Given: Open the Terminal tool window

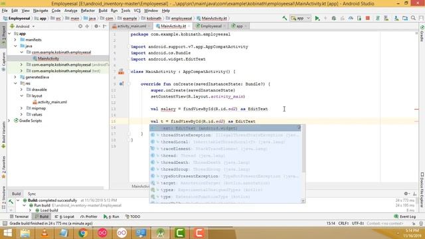Looking at the screenshot, I should click(19, 216).
